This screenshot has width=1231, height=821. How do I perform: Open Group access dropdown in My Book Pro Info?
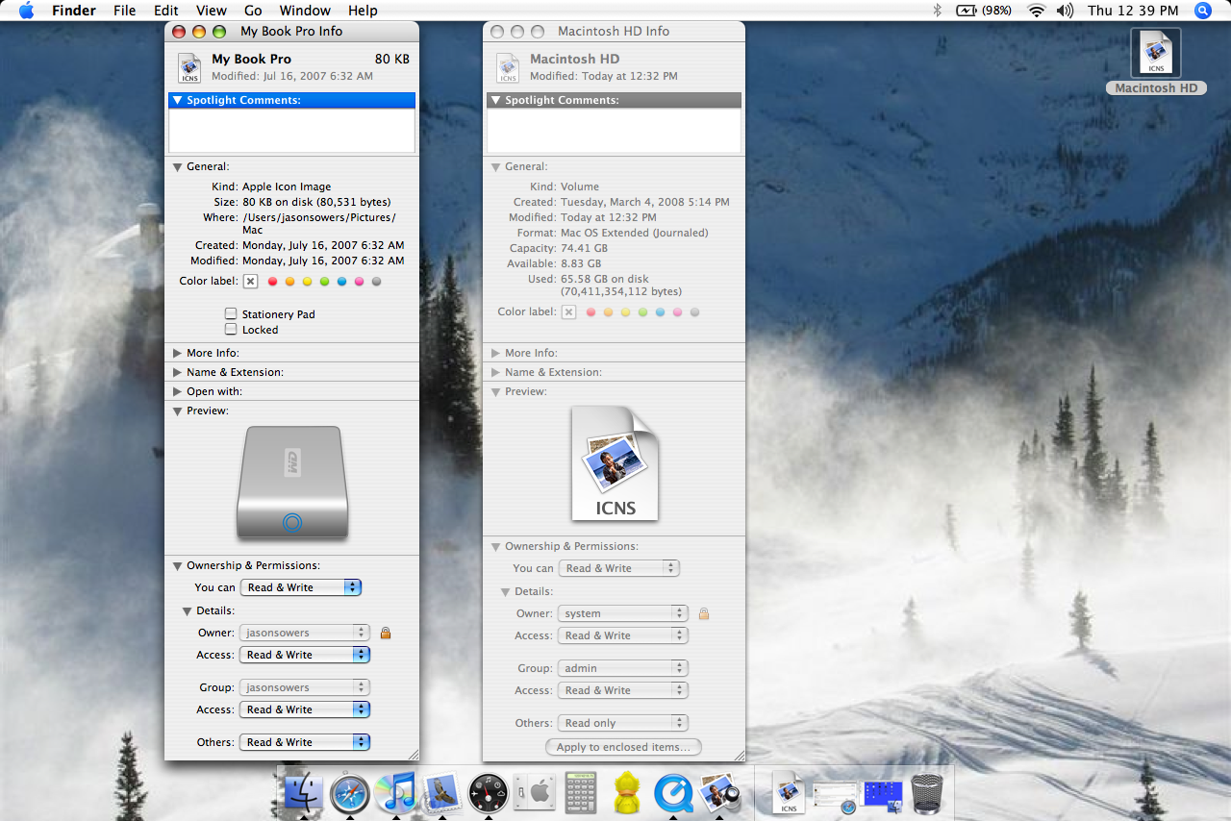tap(305, 709)
